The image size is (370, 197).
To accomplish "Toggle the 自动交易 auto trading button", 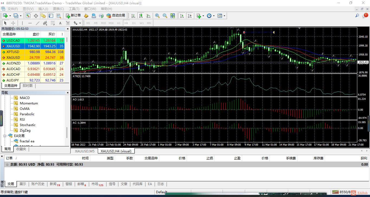I will pos(116,16).
